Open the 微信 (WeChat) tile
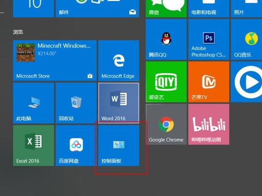This screenshot has height=196, width=262. [x=166, y=9]
